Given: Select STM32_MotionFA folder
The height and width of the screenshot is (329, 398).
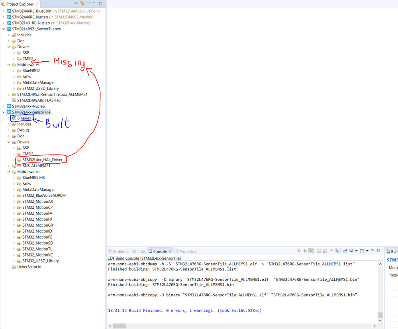Looking at the screenshot, I should (37, 213).
